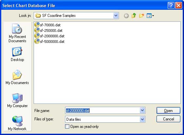Open My Network location
The image size is (184, 135).
point(17,123)
